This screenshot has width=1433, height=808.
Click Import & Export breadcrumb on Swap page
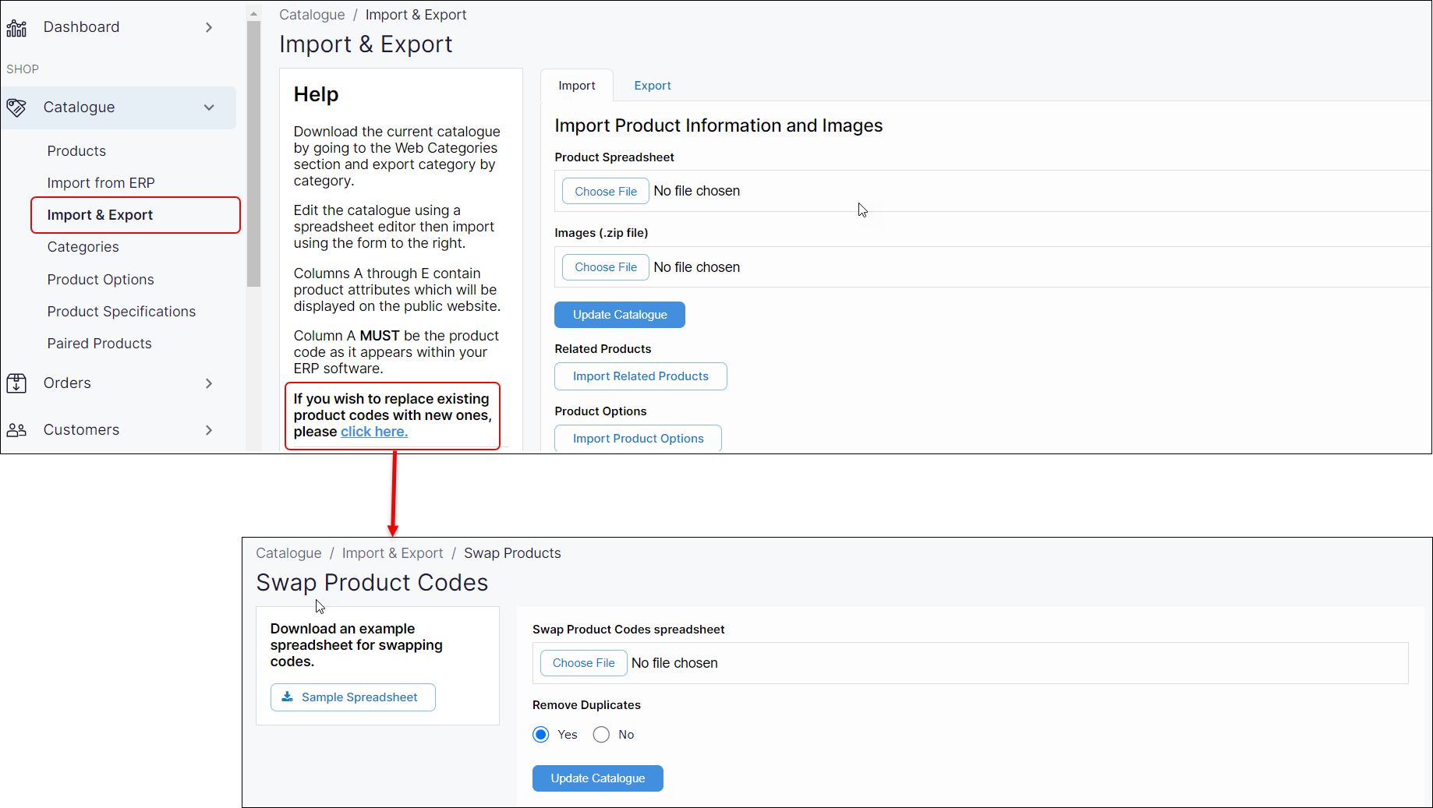coord(392,553)
